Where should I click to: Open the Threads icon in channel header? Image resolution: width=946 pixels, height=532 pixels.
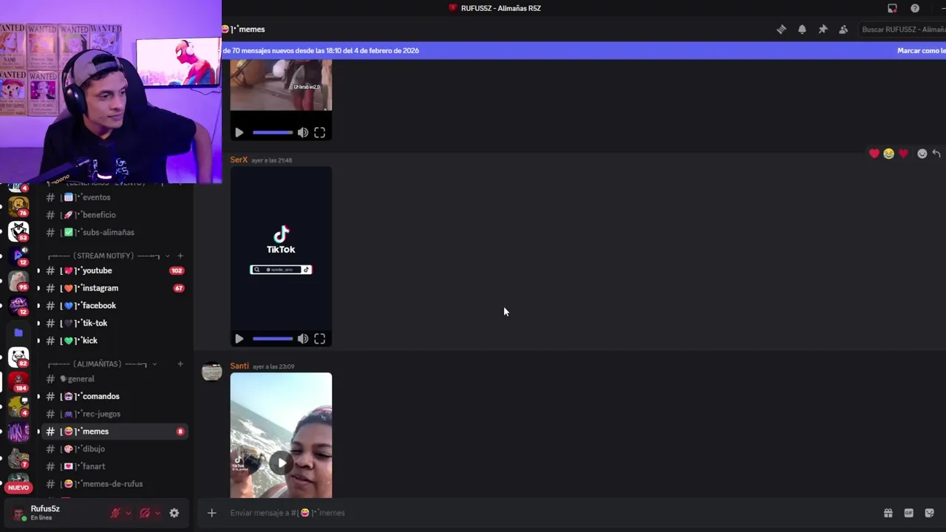[781, 30]
